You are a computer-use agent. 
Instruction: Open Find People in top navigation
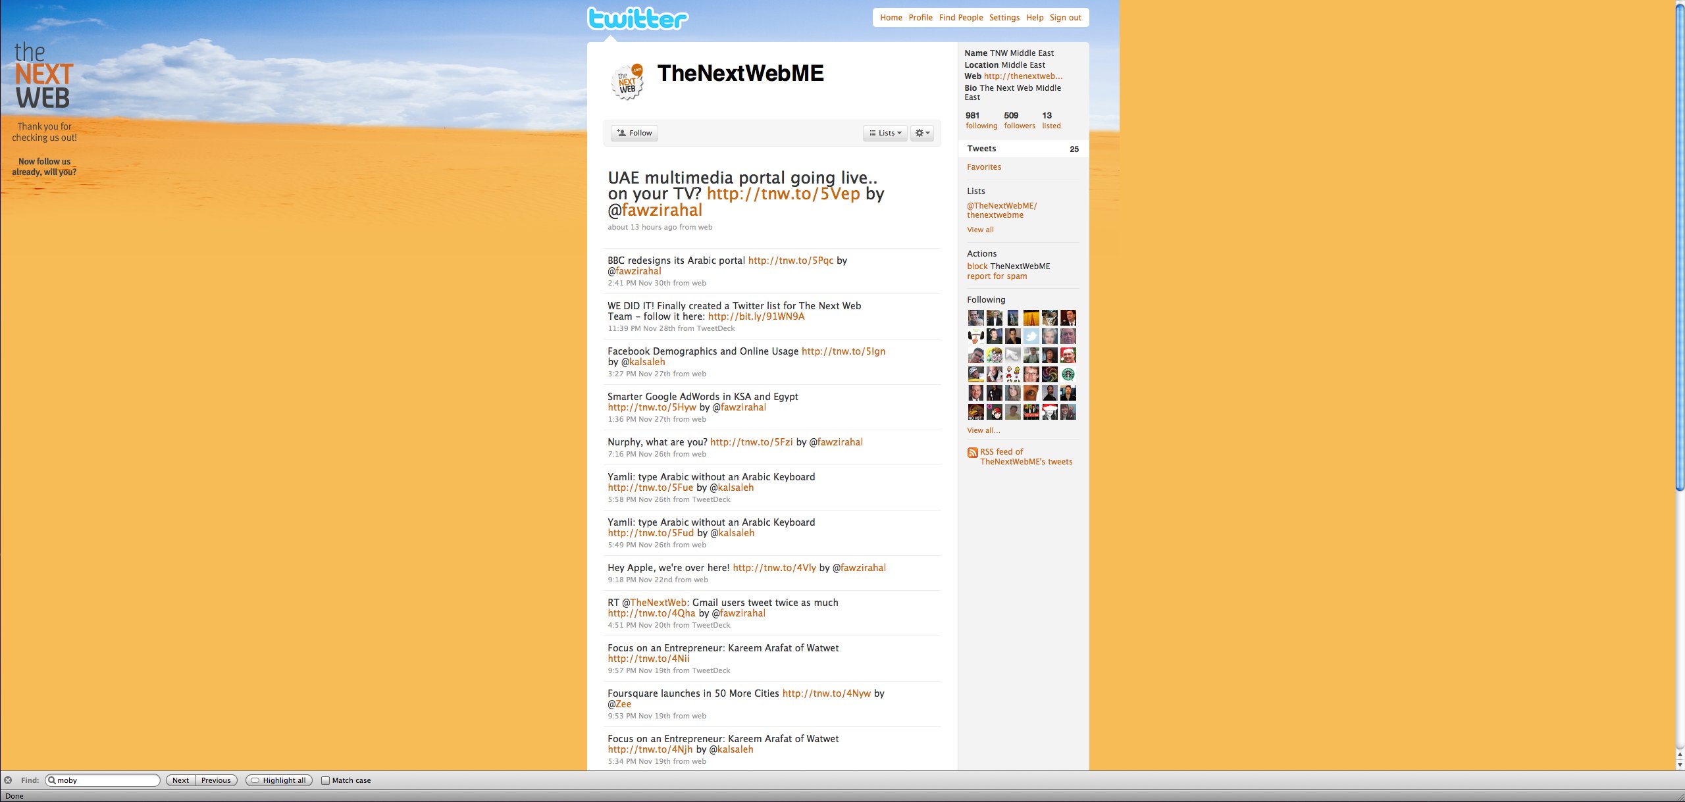(x=960, y=18)
